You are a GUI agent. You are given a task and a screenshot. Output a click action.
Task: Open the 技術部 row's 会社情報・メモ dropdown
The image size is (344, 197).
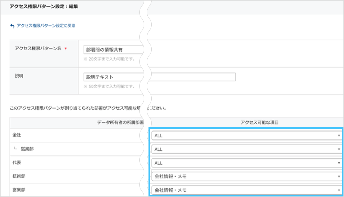coord(246,177)
